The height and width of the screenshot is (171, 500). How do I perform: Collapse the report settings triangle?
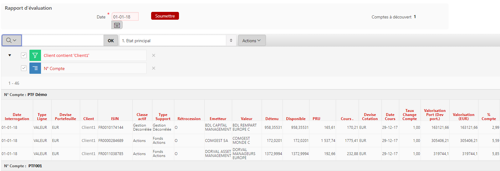point(10,55)
